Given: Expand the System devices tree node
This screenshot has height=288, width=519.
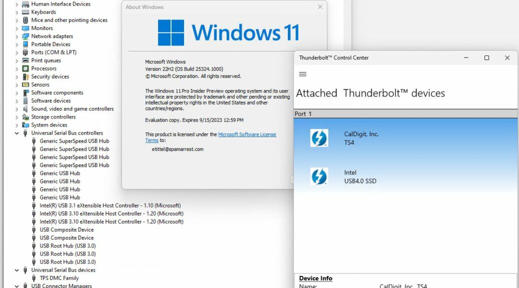Looking at the screenshot, I should [x=16, y=125].
